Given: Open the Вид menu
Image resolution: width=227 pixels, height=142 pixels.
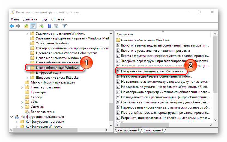Looking at the screenshot, I should [44, 19].
